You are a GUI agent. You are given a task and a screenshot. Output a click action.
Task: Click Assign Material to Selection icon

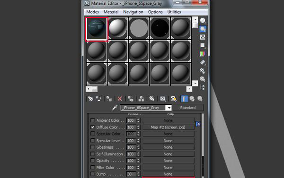109,99
